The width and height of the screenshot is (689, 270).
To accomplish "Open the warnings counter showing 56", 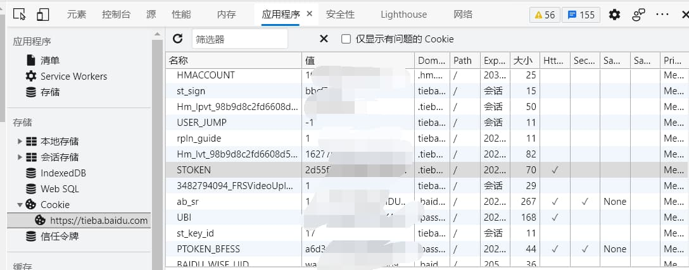I will [545, 15].
